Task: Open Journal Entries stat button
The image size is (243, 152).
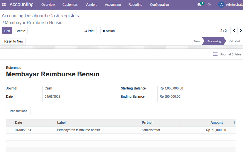Action: 227,54
